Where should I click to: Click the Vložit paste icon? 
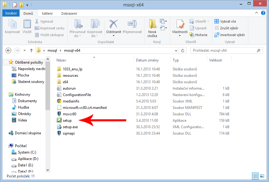[x=27, y=24]
